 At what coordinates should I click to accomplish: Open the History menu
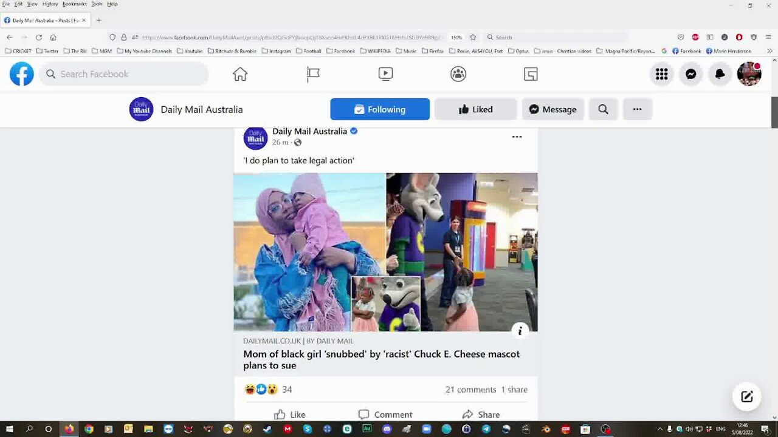click(x=50, y=4)
